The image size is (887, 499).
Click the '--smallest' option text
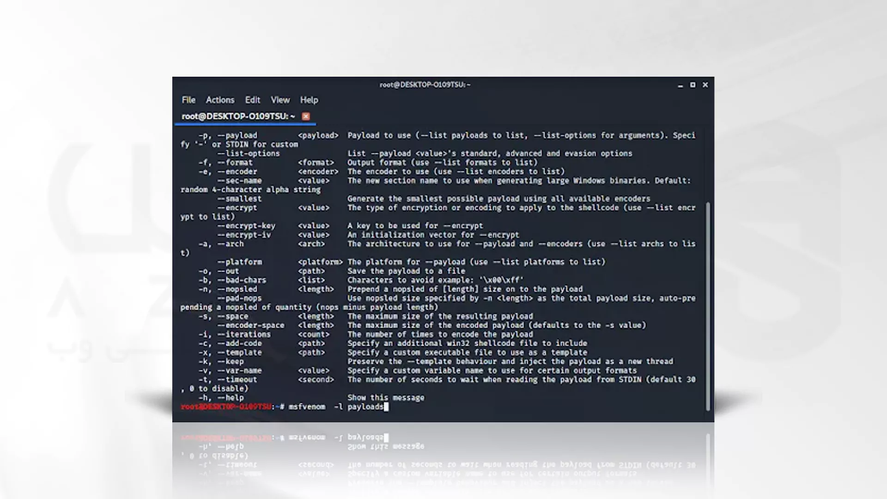(239, 199)
